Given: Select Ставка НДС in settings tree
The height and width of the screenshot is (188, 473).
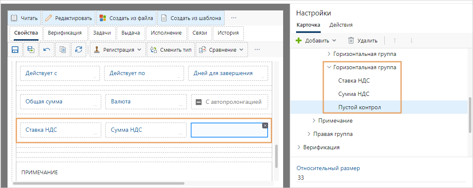Looking at the screenshot, I should [354, 80].
